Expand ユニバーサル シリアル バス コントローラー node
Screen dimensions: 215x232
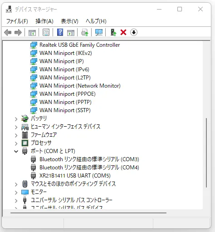click(16, 201)
